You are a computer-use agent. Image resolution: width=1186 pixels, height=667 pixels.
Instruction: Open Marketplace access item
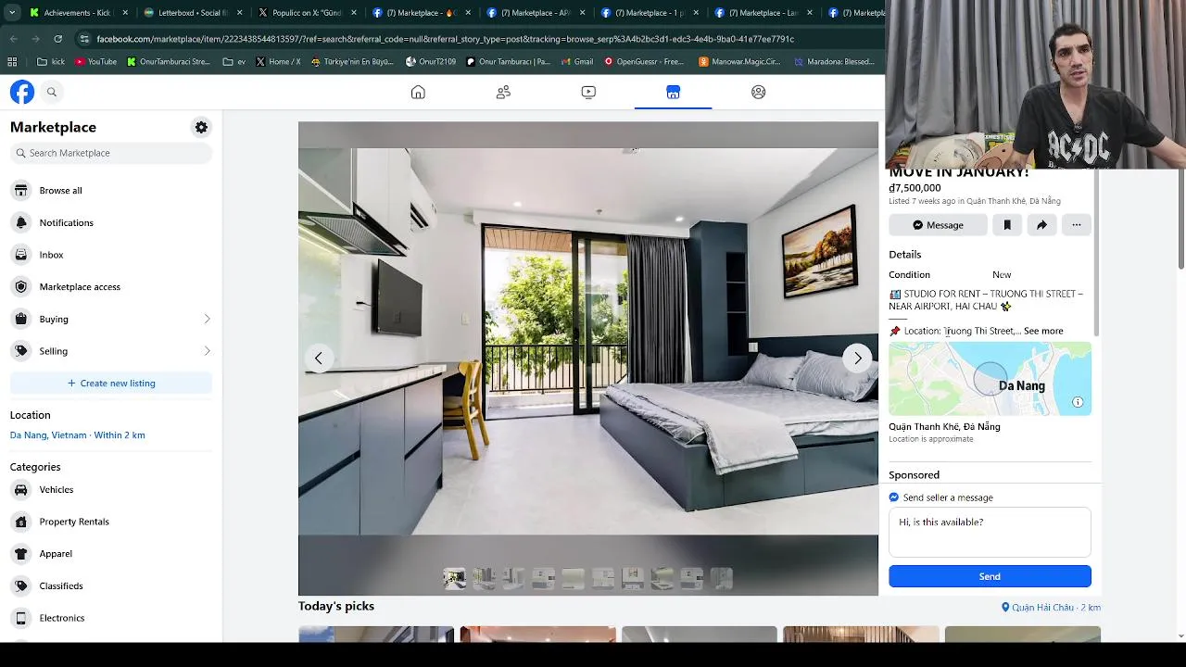click(111, 286)
